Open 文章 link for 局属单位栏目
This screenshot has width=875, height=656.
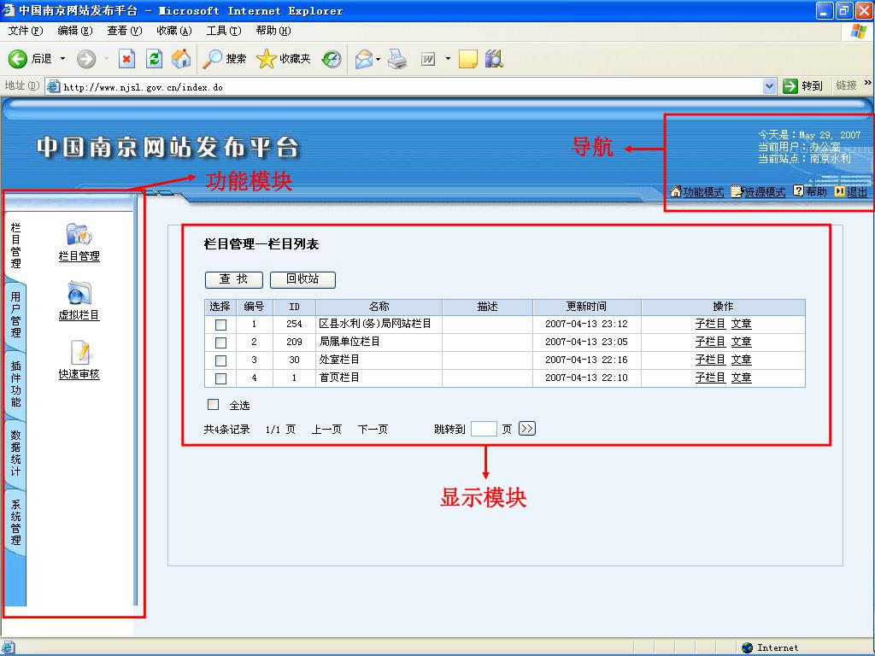click(x=741, y=342)
